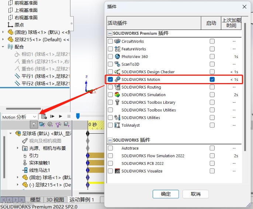Collapse the SOLIDWORKS 插件 group
This screenshot has width=253, height=209.
[110, 140]
